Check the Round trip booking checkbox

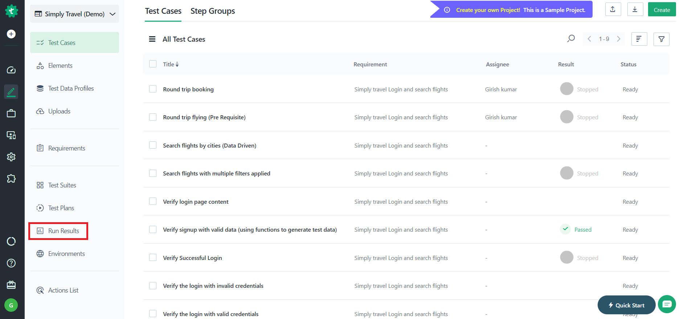point(153,89)
